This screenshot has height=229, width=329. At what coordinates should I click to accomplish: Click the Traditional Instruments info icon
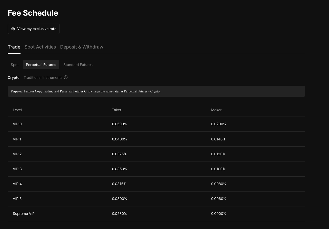tap(66, 77)
